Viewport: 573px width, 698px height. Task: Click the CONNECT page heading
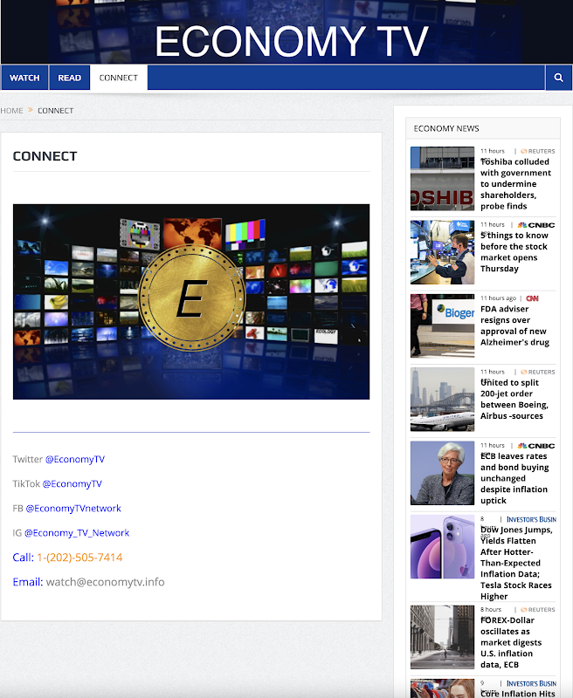[45, 156]
